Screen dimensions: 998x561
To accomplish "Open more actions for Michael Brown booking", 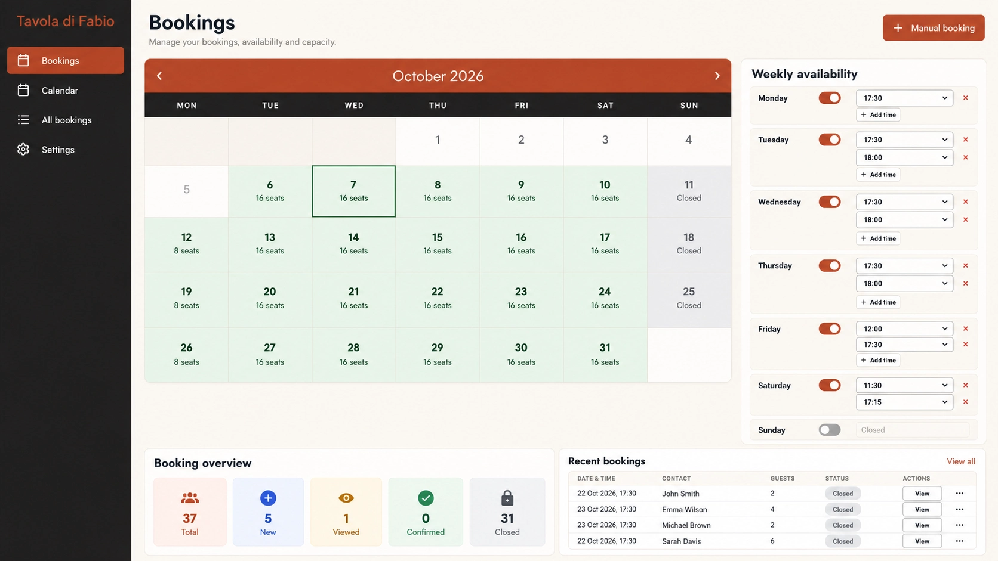I will (x=959, y=525).
